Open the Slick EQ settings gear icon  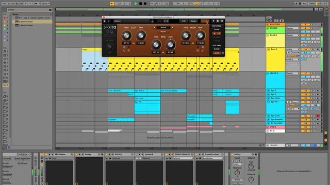click(x=218, y=21)
